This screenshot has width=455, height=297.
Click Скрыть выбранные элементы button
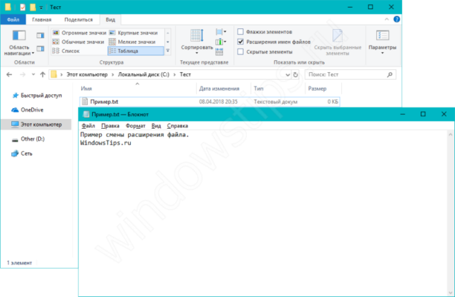click(x=338, y=42)
